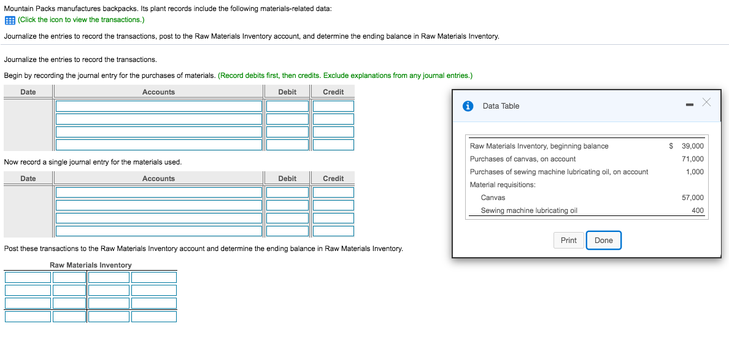Click third debit field of purchases entry

pos(287,132)
